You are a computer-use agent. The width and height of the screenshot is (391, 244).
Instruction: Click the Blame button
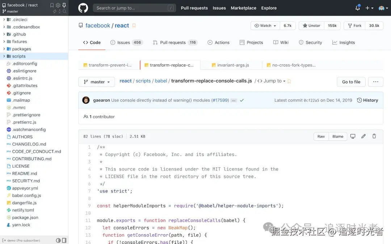[x=338, y=136]
